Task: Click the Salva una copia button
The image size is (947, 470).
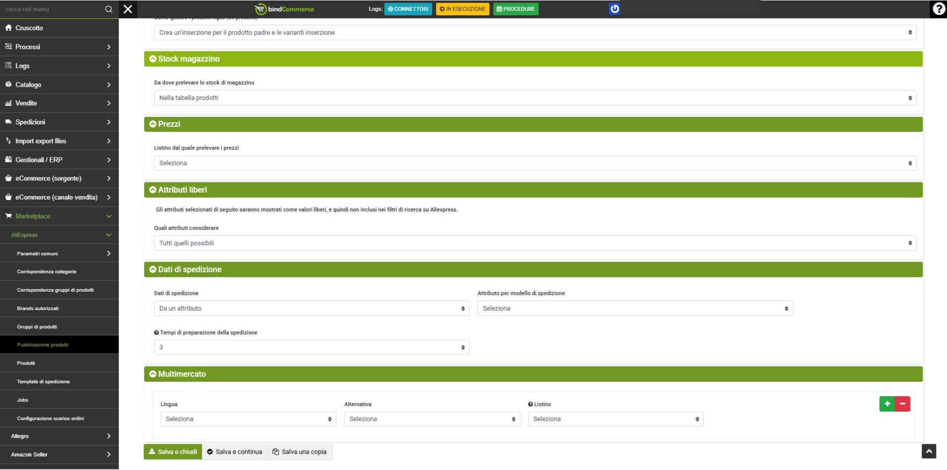Action: click(x=299, y=452)
